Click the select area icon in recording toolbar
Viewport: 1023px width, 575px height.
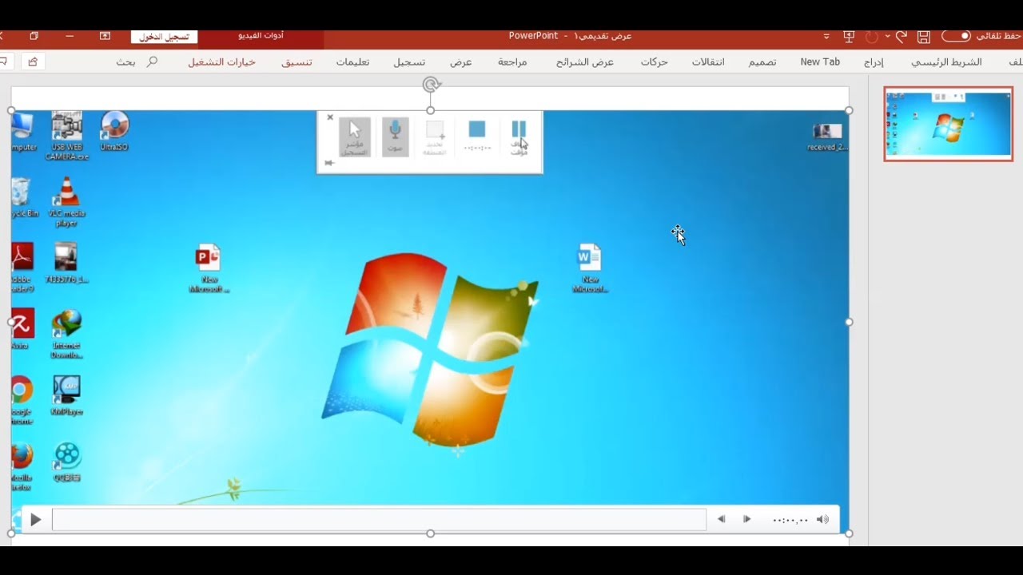tap(435, 137)
